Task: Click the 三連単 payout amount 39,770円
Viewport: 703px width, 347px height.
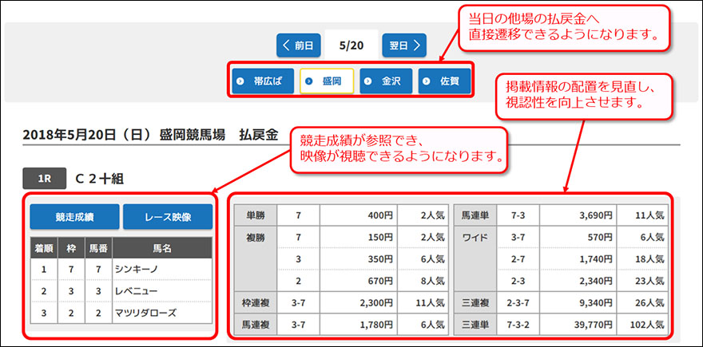Action: pos(587,325)
